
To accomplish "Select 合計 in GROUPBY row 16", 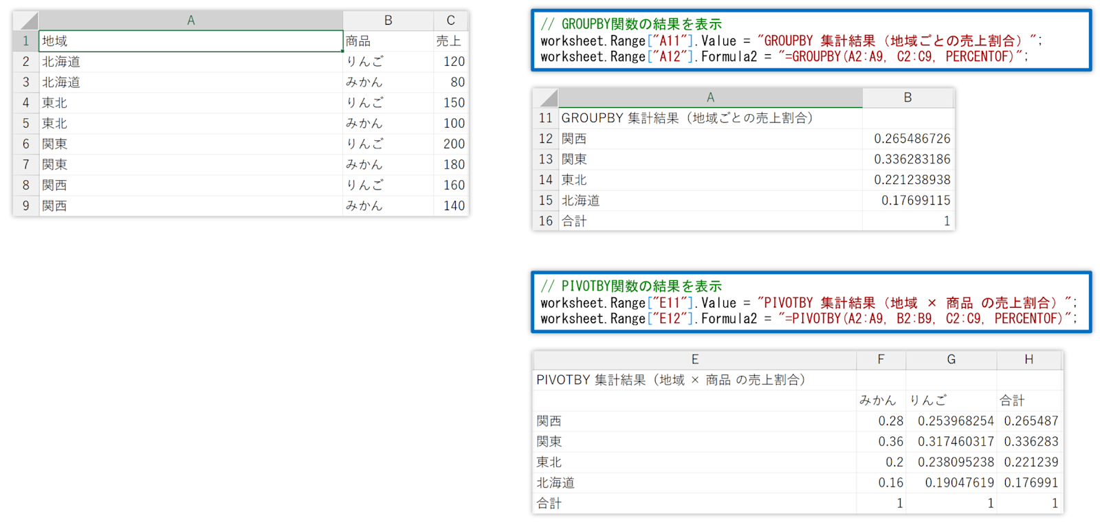I will [x=710, y=221].
